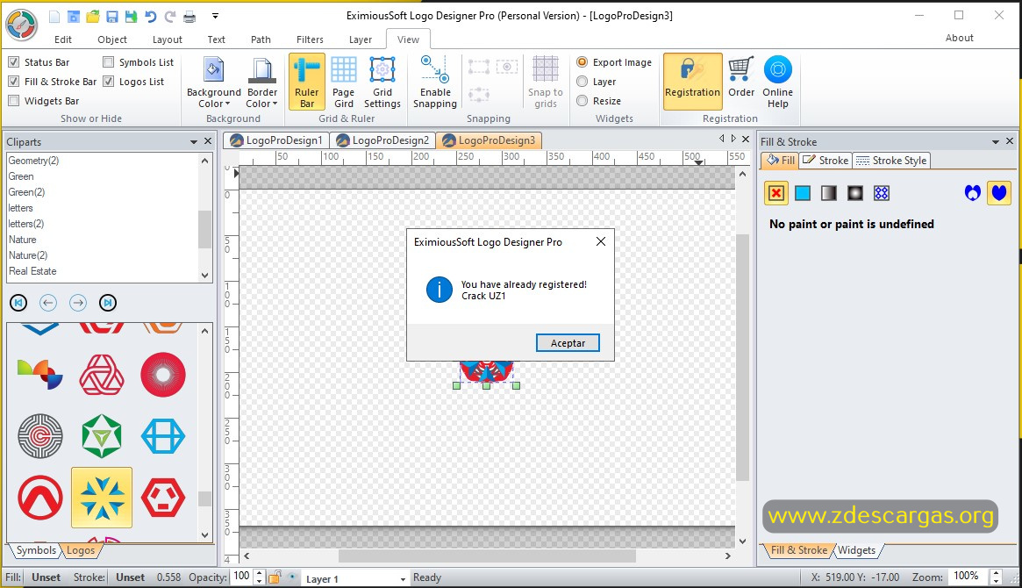Open the Background Color tool

click(214, 82)
